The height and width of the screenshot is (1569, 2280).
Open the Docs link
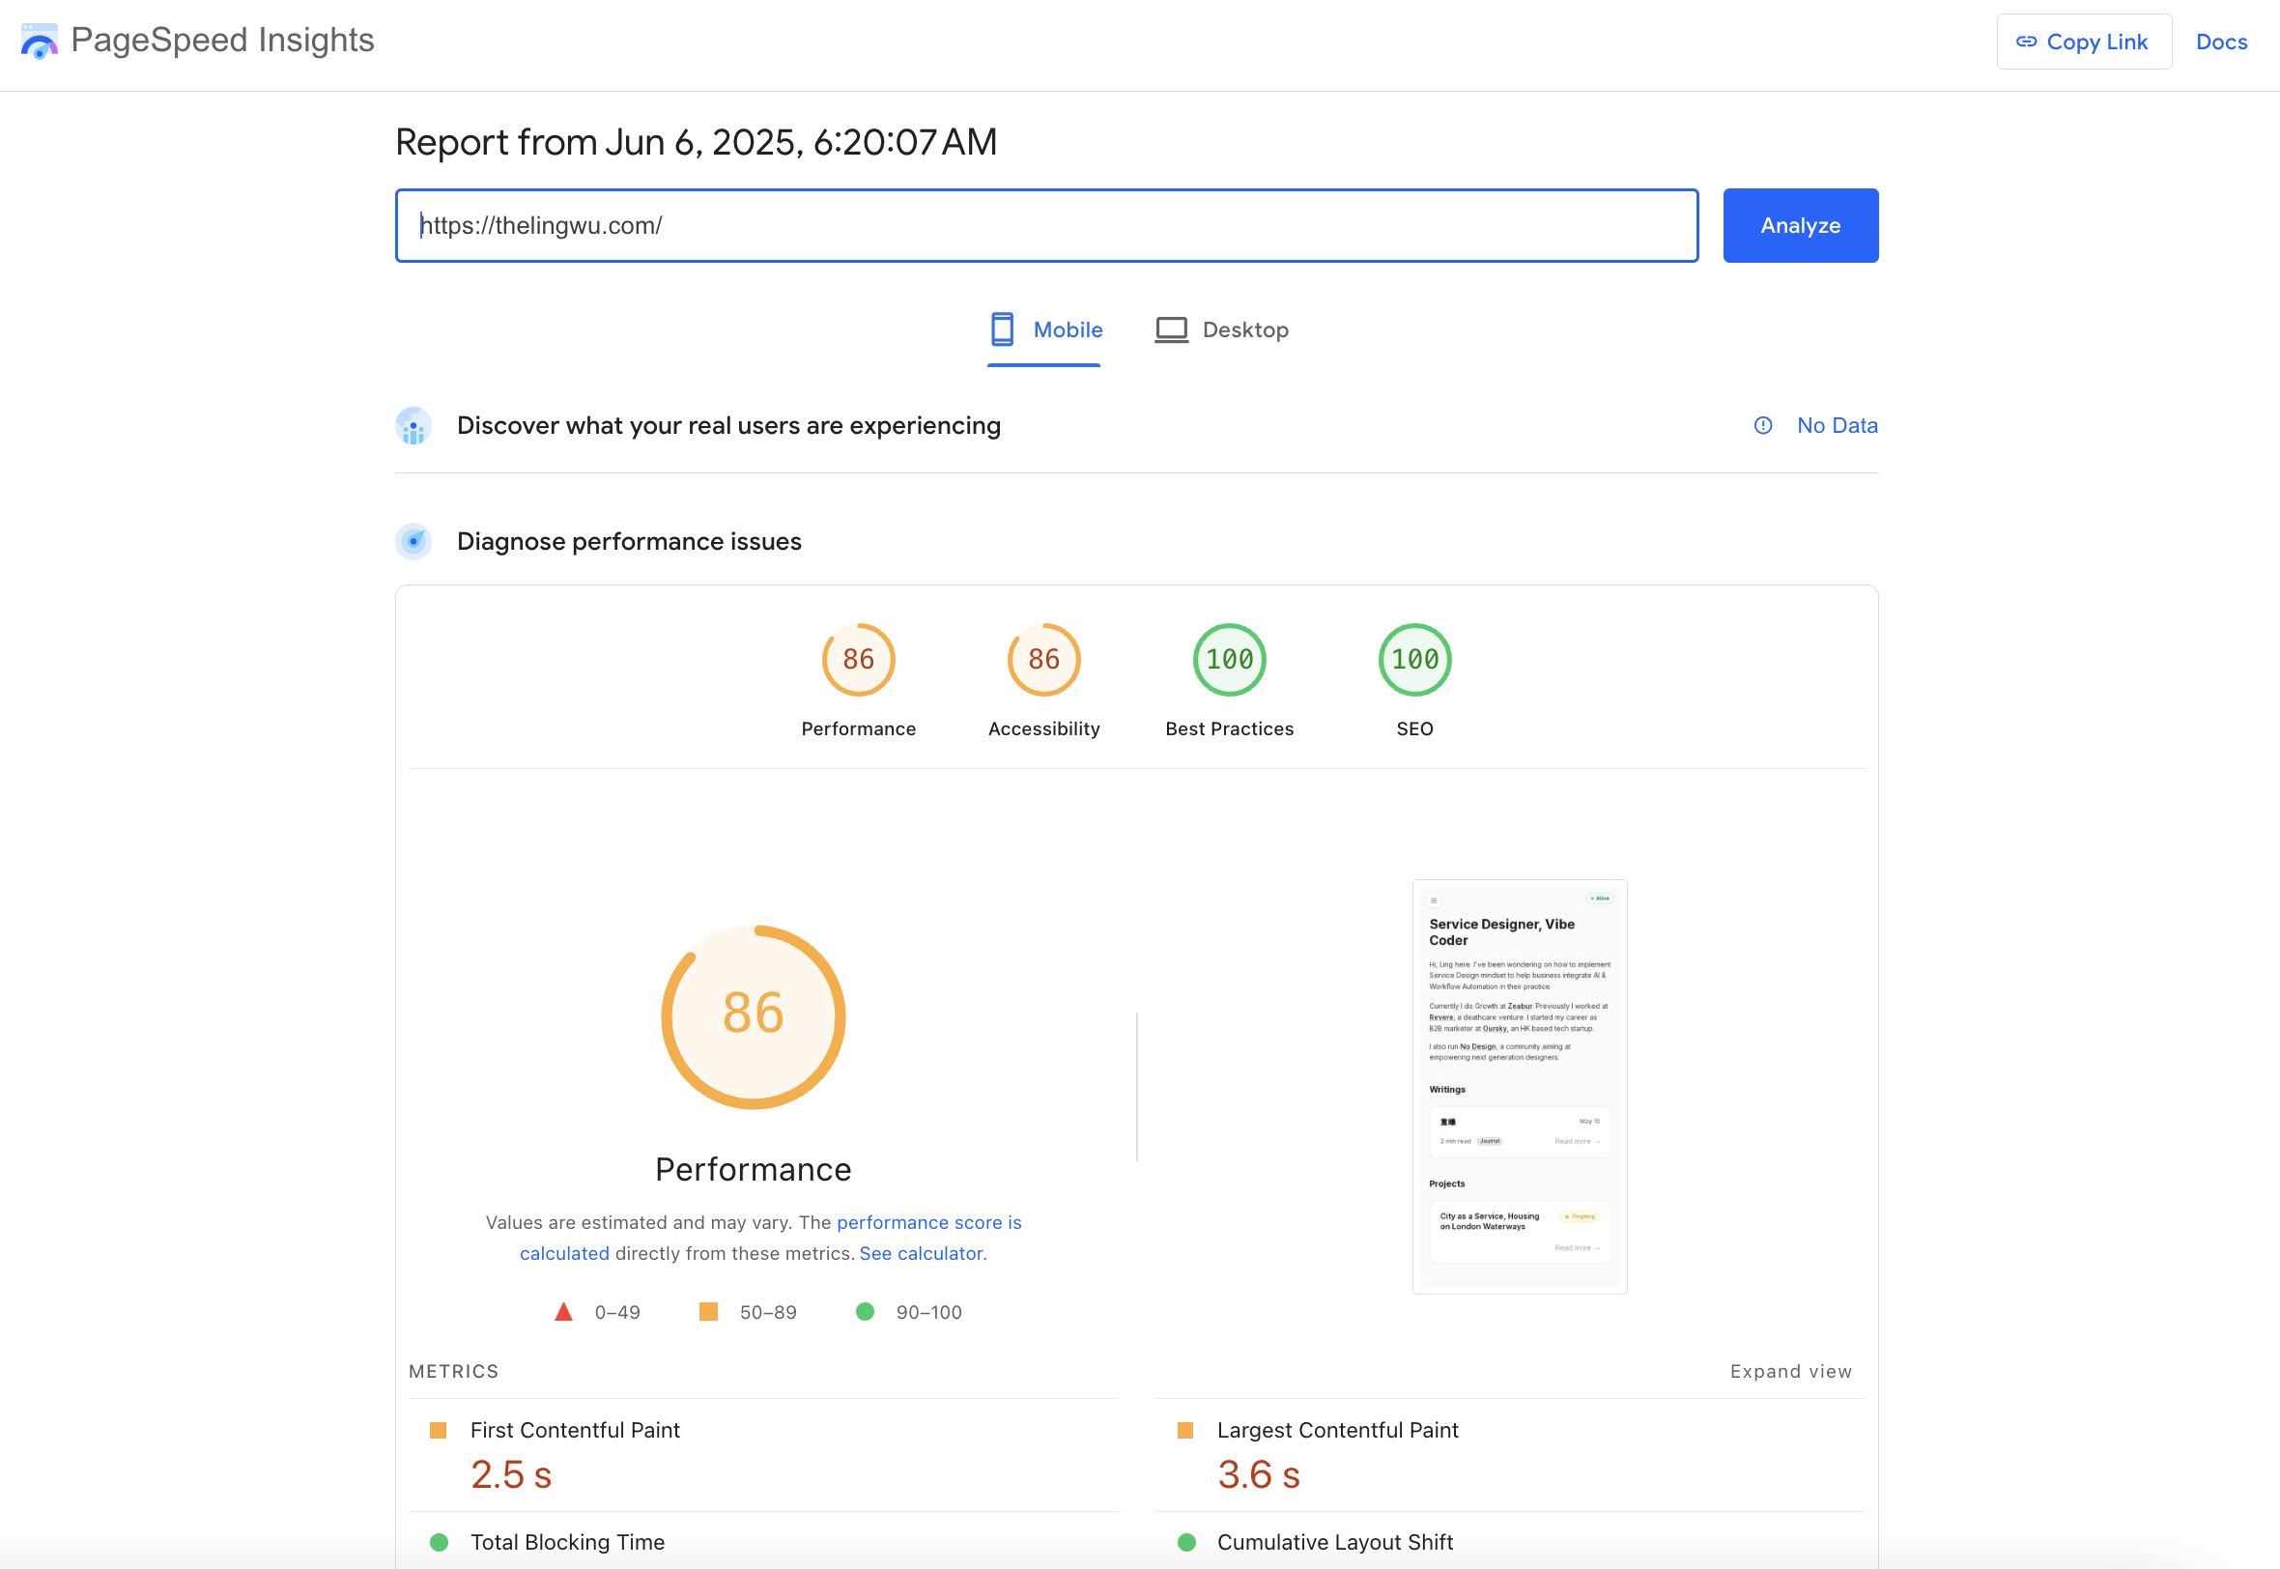point(2221,42)
